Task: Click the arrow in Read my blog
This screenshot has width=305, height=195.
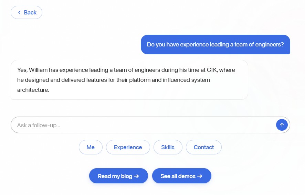Action: 136,176
